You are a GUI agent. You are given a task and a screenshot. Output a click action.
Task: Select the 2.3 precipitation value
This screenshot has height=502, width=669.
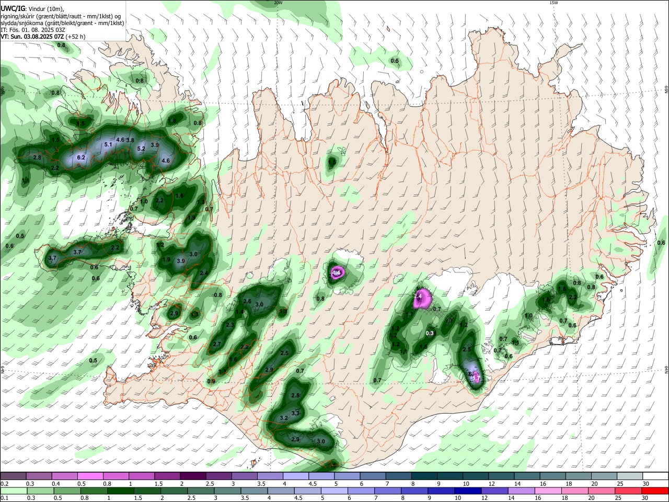(230, 325)
